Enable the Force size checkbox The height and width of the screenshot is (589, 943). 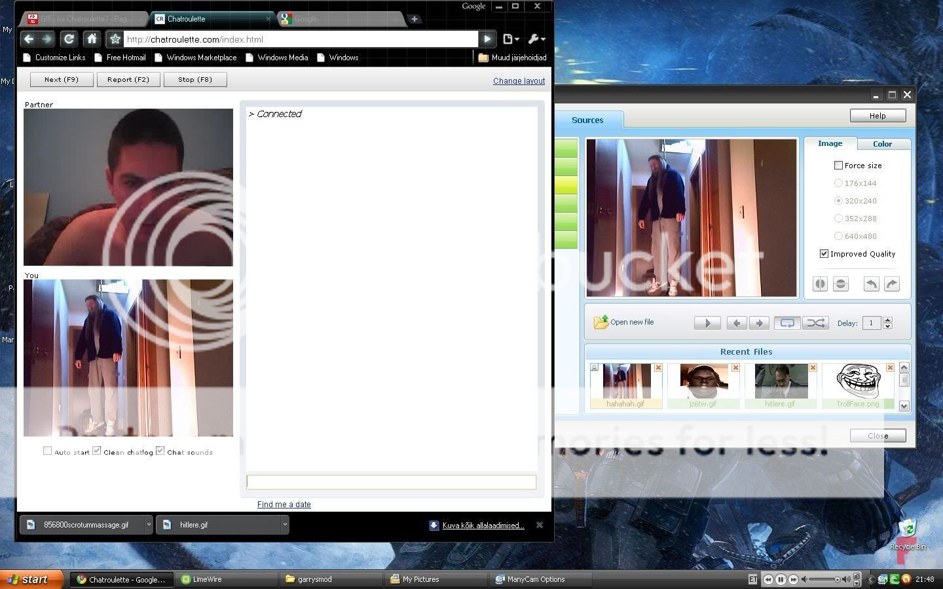pyautogui.click(x=838, y=166)
